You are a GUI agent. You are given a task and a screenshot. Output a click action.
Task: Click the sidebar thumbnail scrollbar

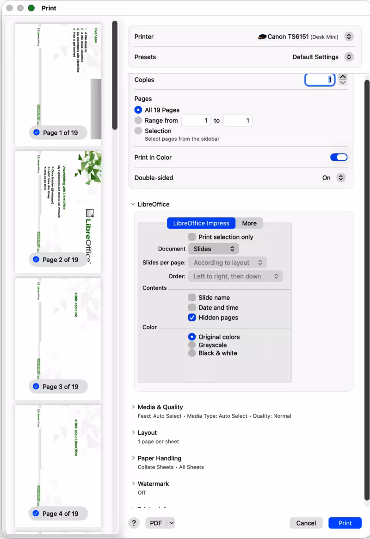coord(115,75)
